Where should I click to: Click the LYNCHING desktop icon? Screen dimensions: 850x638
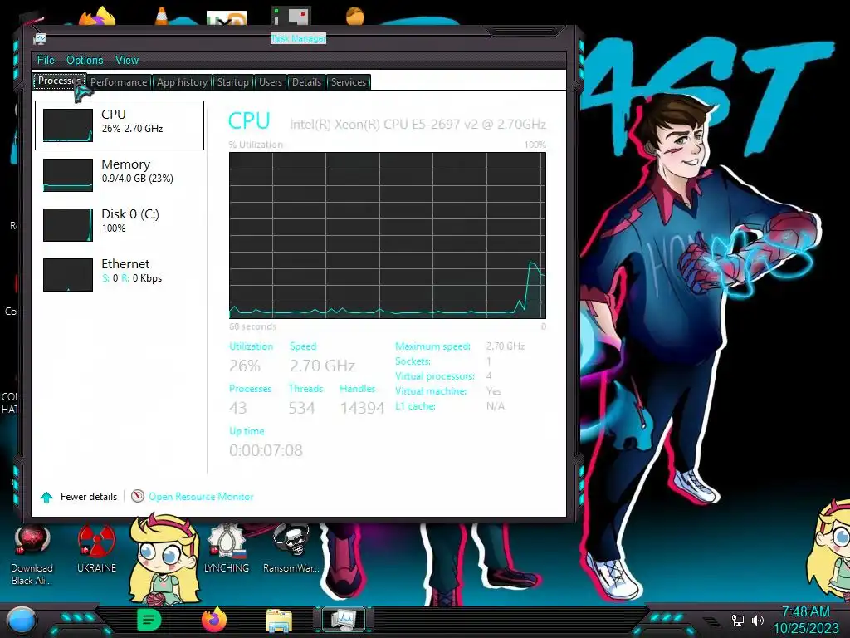point(226,548)
